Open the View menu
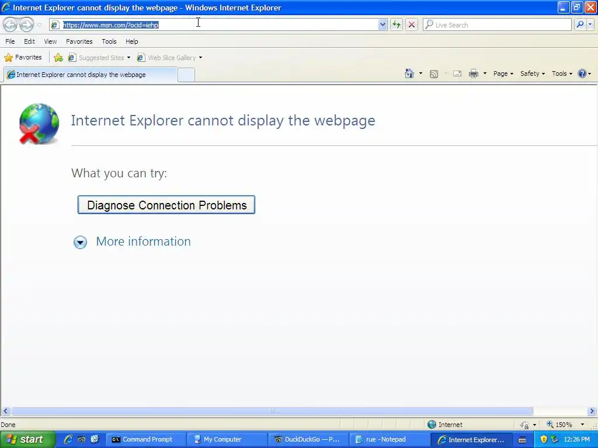The image size is (598, 448). [x=50, y=41]
